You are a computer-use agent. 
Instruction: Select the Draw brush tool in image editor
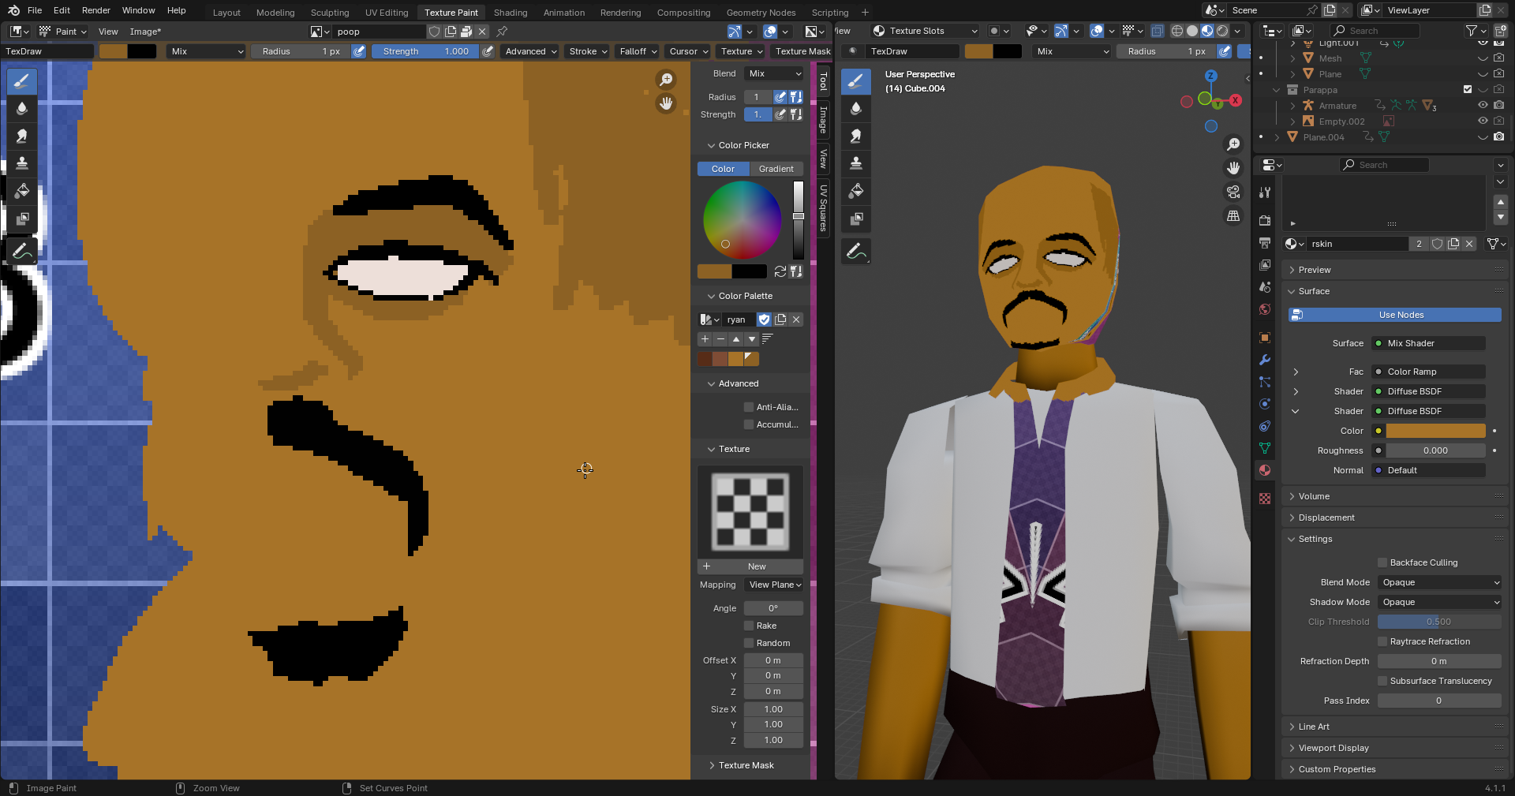tap(21, 80)
